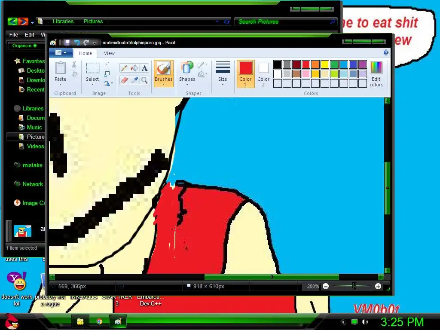The width and height of the screenshot is (440, 330).
Task: Click the Paste clipboard icon
Action: 60,68
